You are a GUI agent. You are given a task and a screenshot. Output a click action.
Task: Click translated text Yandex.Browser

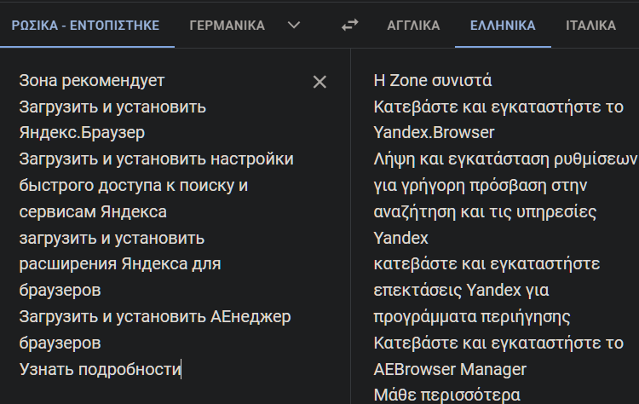pos(434,133)
